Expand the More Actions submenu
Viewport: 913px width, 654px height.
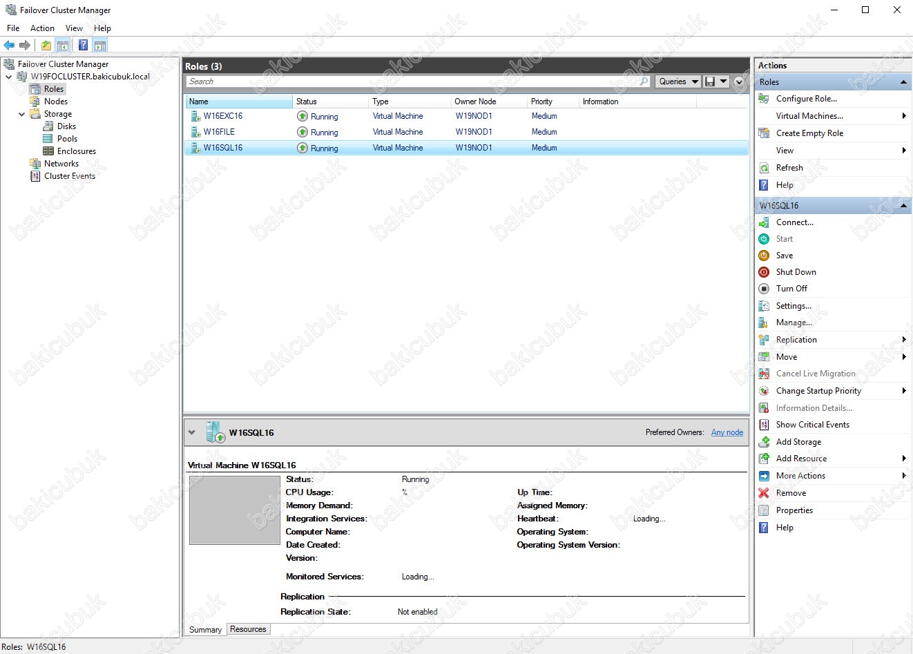click(x=904, y=476)
